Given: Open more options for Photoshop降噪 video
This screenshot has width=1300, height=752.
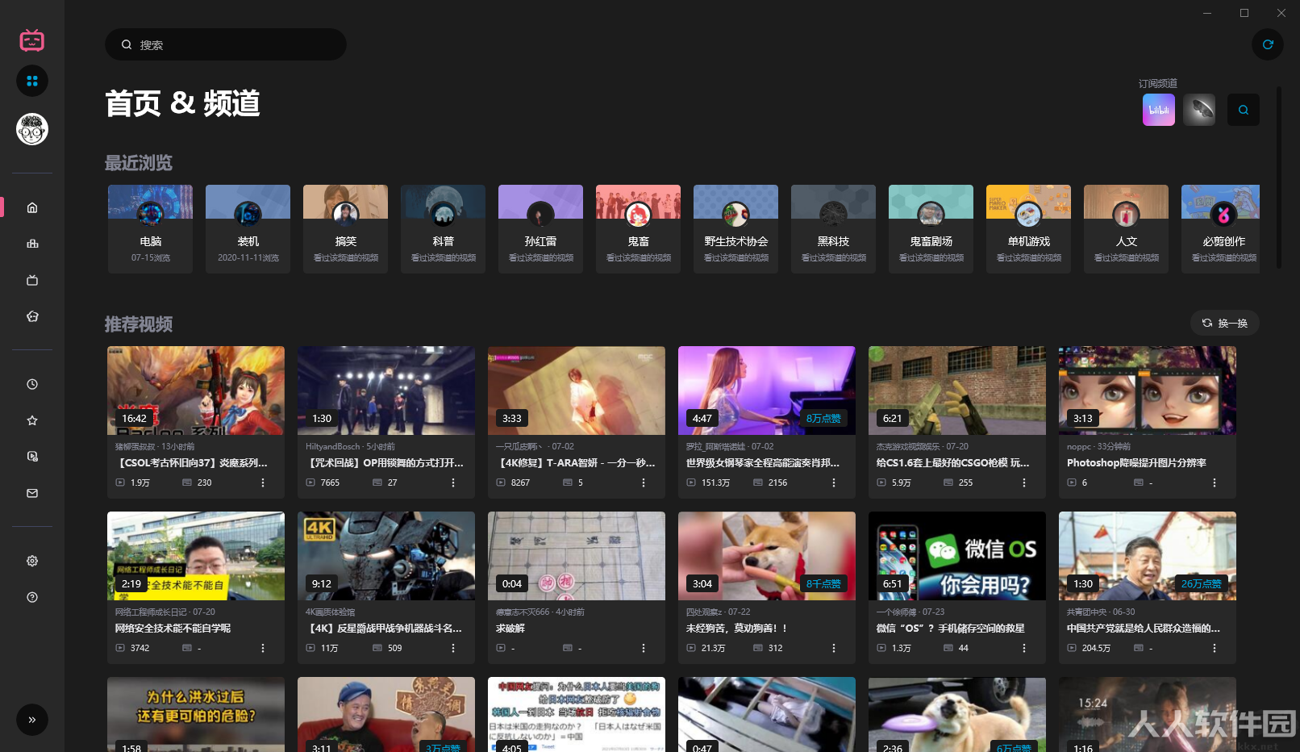Looking at the screenshot, I should click(1215, 483).
